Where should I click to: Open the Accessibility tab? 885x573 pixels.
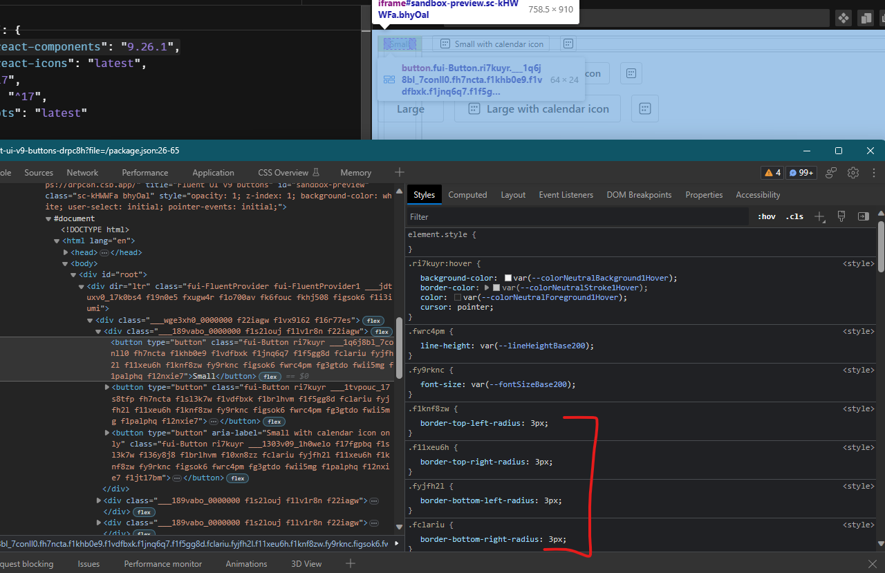point(758,194)
